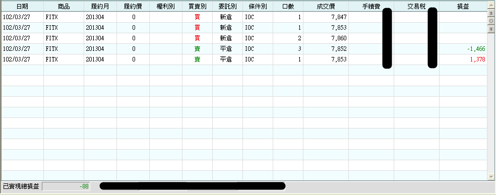Viewport: 496px width, 195px height.
Task: Click the 履約月 column header
Action: (100, 7)
